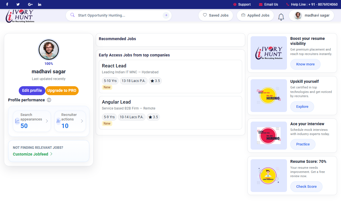Click the Edit profile button
The height and width of the screenshot is (210, 341).
(32, 90)
